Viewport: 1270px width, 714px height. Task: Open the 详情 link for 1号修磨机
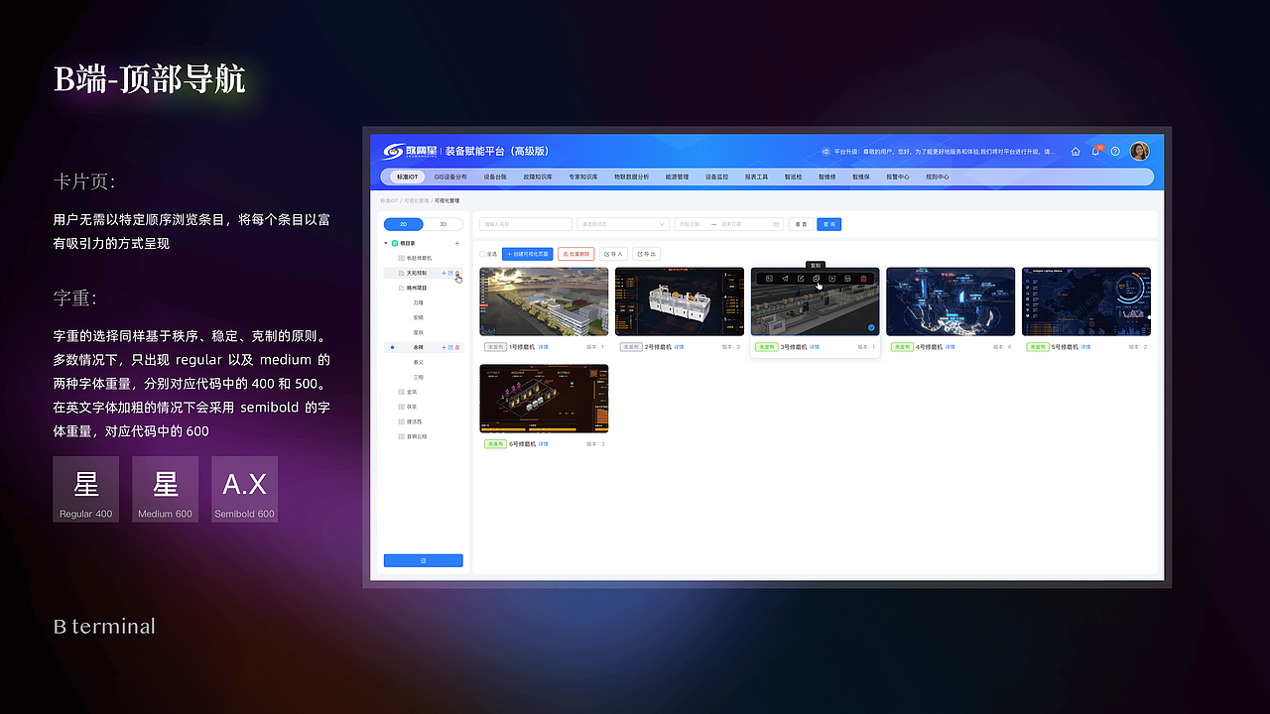click(543, 347)
